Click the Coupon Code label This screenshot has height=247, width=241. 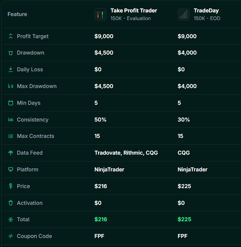[34, 236]
